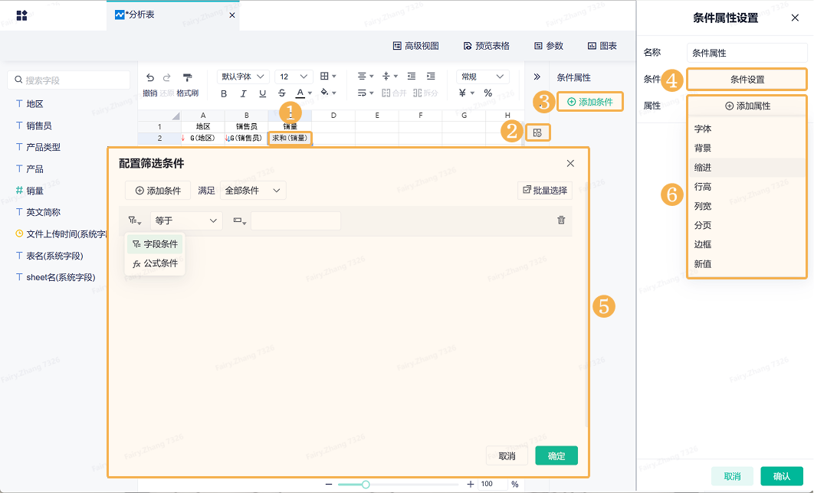Click the 添加属性 button

(x=747, y=106)
